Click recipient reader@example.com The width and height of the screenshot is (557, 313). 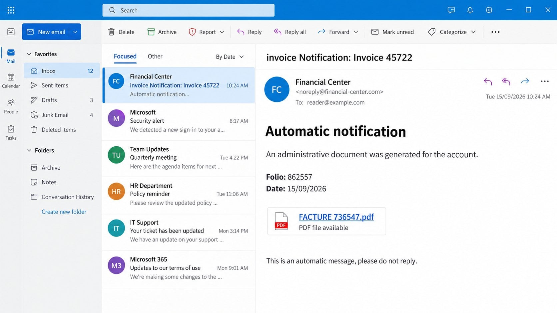(336, 102)
